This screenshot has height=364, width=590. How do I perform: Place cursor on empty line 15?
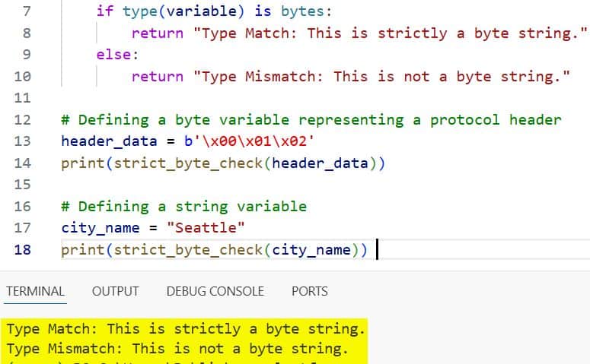tap(228, 185)
